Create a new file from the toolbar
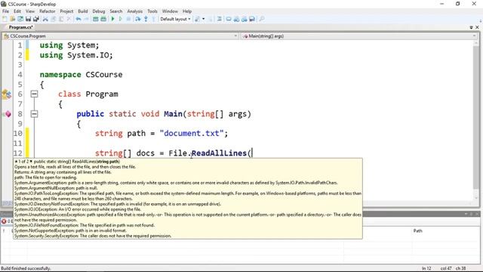 pyautogui.click(x=5, y=19)
